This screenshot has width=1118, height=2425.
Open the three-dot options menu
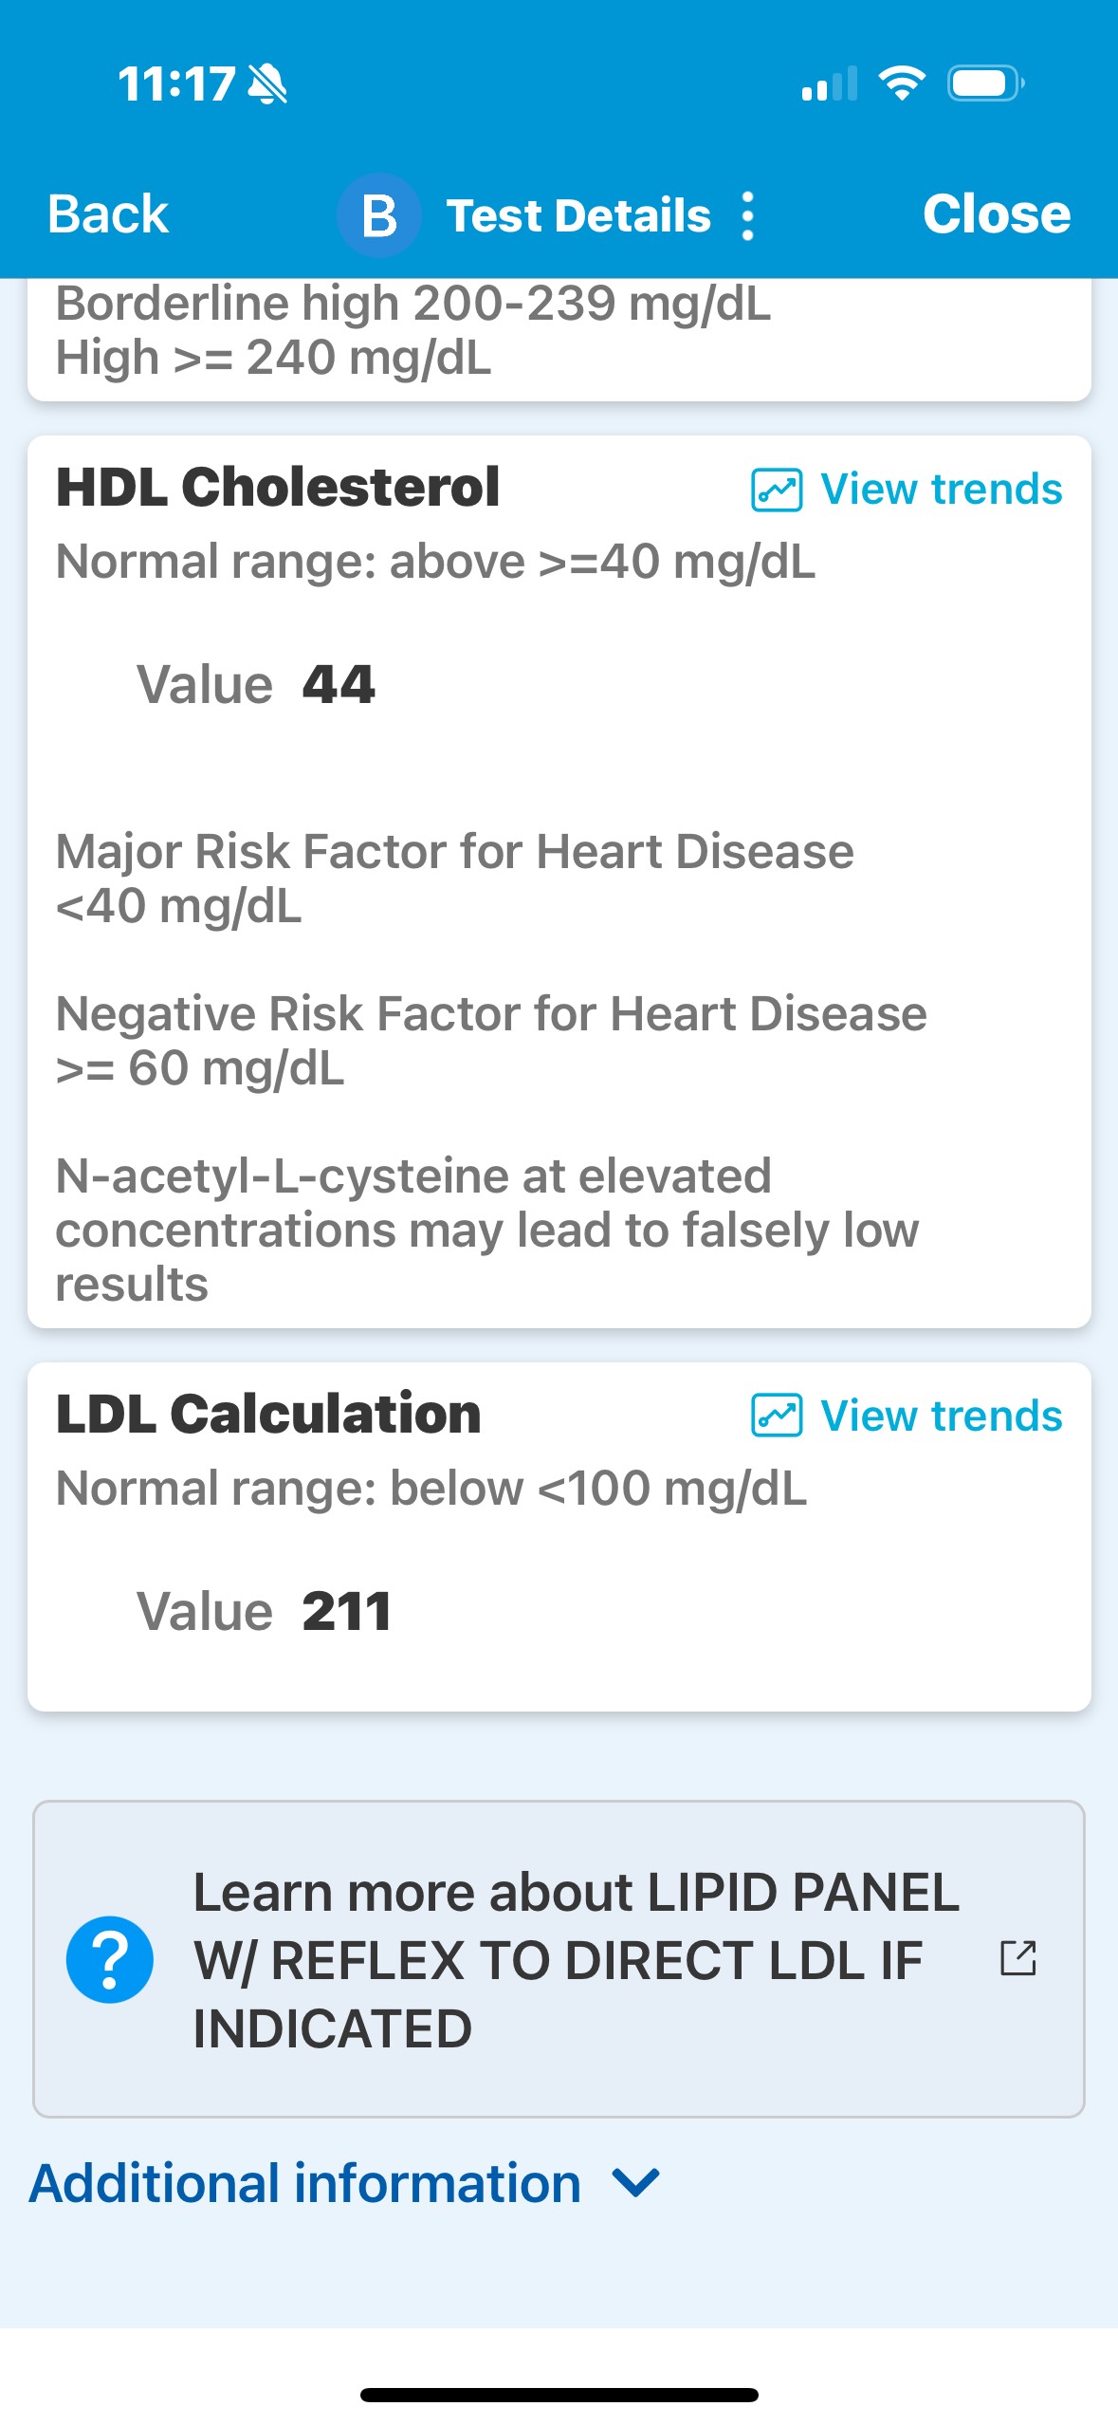747,216
